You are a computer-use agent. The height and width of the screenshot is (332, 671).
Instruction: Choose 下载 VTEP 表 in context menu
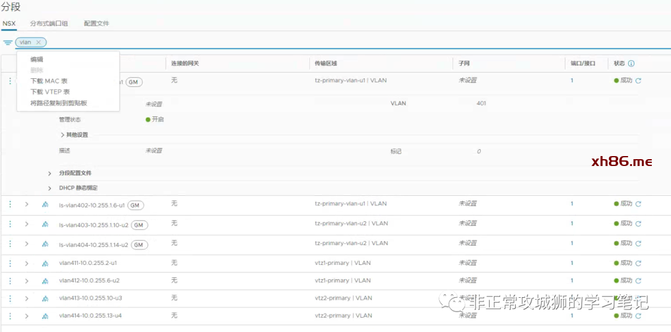click(x=50, y=92)
